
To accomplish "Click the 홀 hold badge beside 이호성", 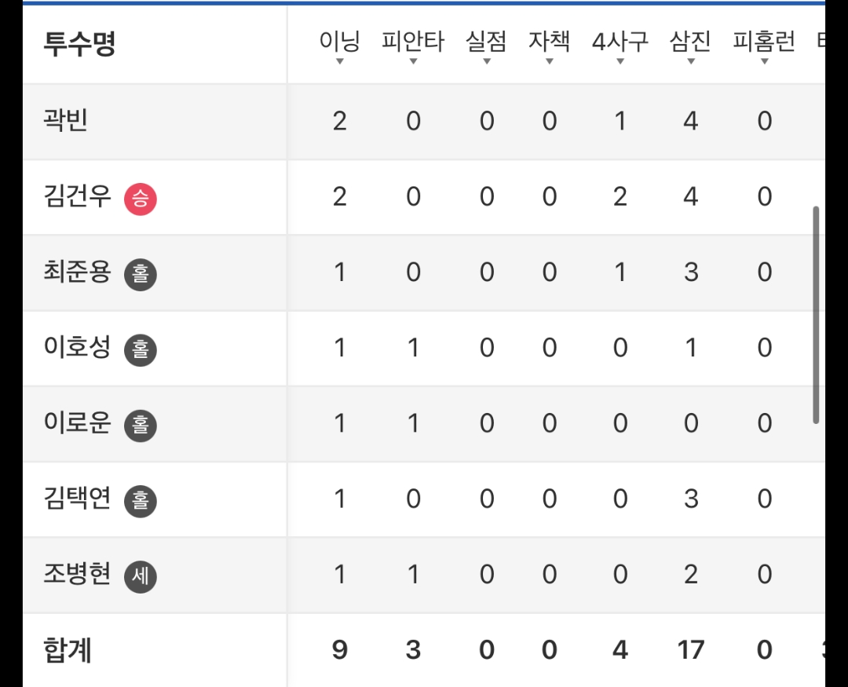I will tap(141, 350).
